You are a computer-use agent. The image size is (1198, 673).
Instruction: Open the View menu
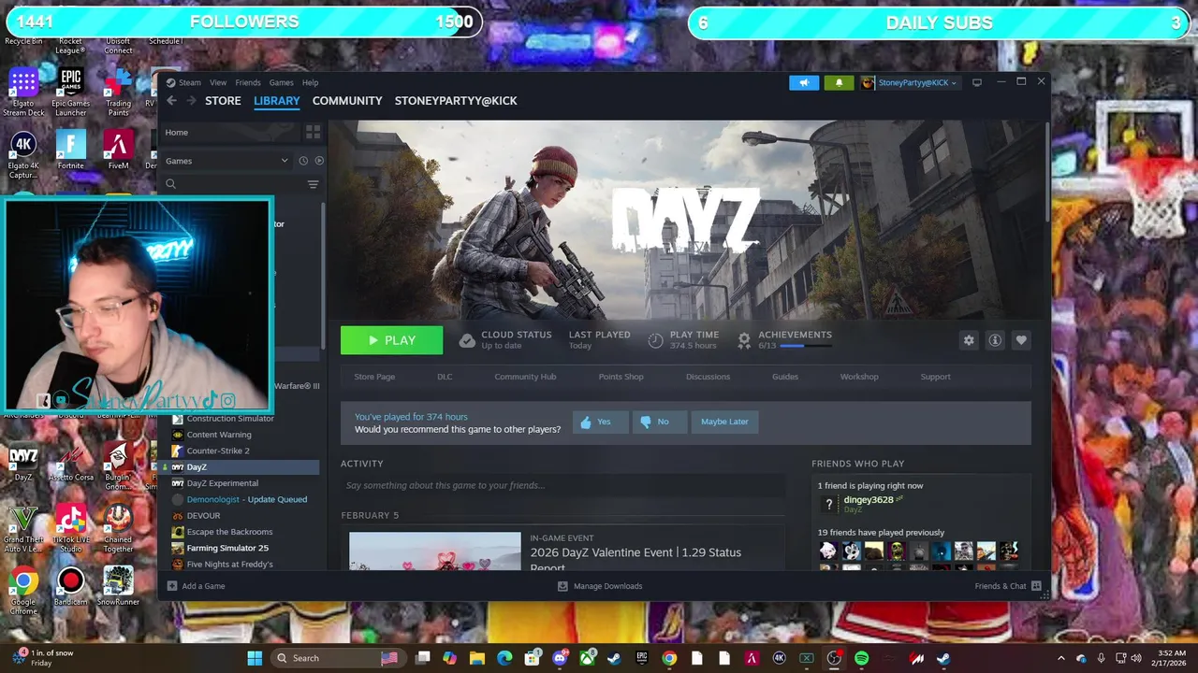point(218,82)
